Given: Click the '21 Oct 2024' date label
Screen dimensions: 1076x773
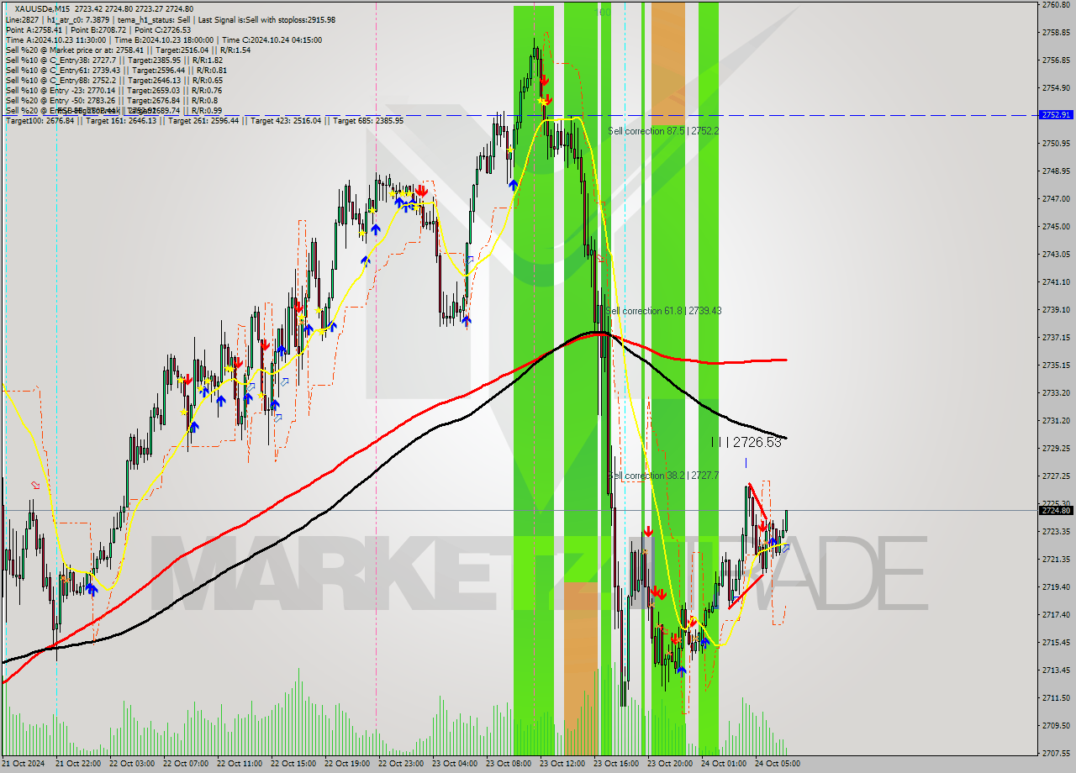Looking at the screenshot, I should coord(23,765).
